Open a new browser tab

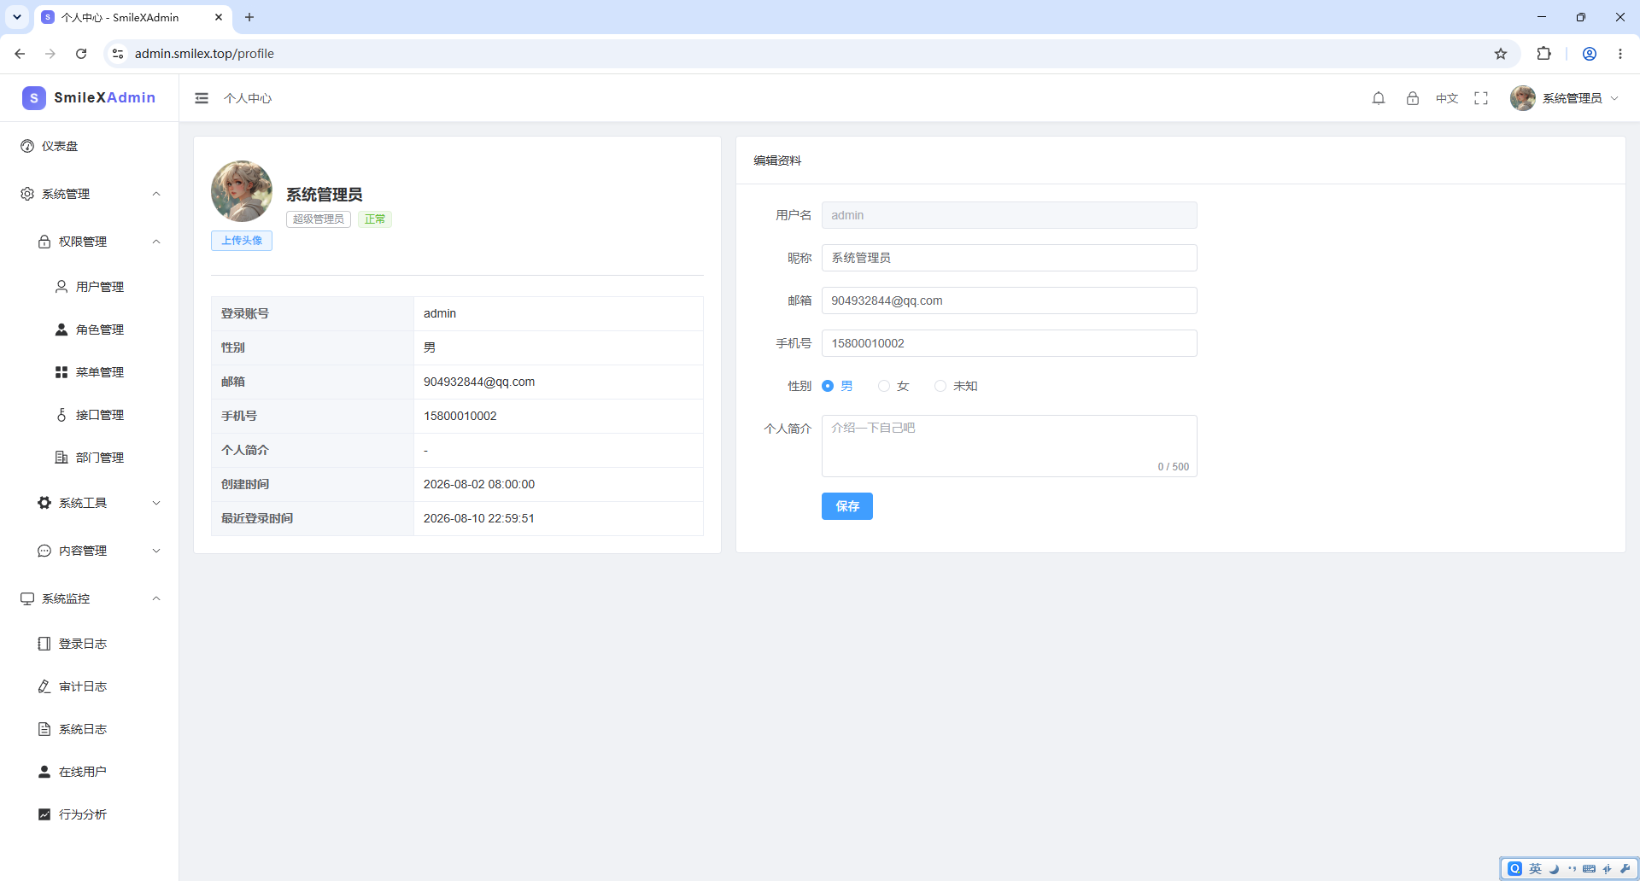249,17
